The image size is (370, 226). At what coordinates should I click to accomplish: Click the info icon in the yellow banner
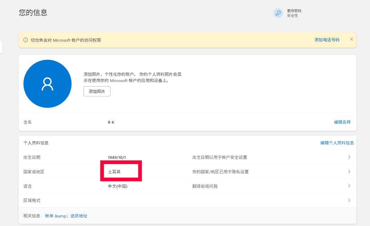(x=26, y=40)
